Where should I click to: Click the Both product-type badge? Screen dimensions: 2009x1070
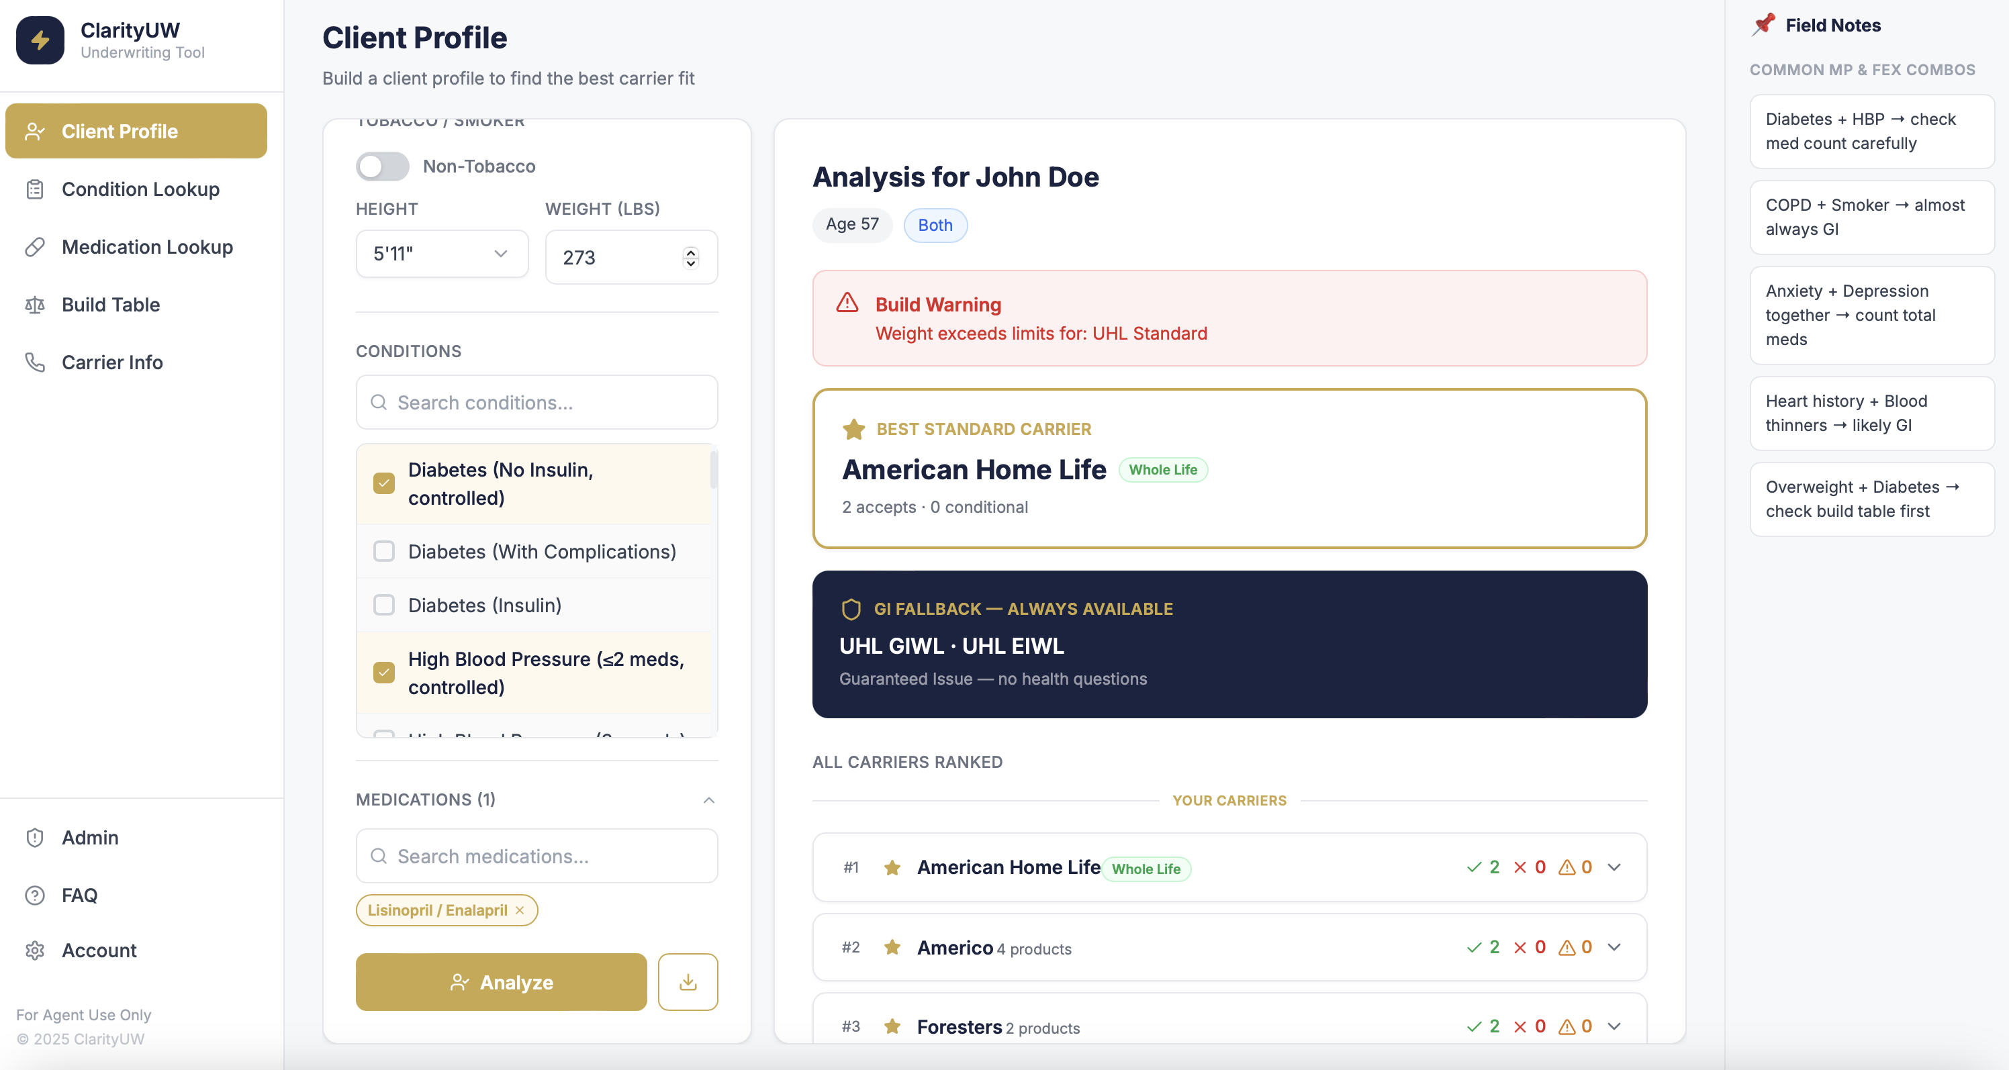click(935, 226)
